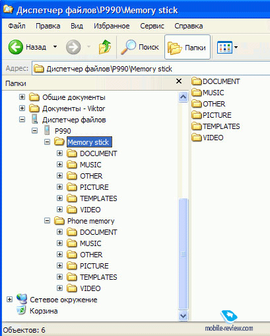The height and width of the screenshot is (336, 270).
Task: Click the folder tree scrollbar thumb
Action: [184, 253]
